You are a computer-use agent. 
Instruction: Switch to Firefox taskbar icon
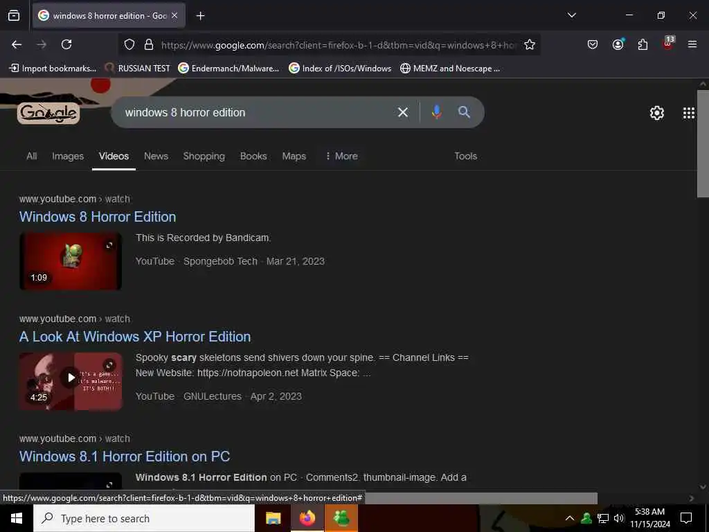point(307,518)
